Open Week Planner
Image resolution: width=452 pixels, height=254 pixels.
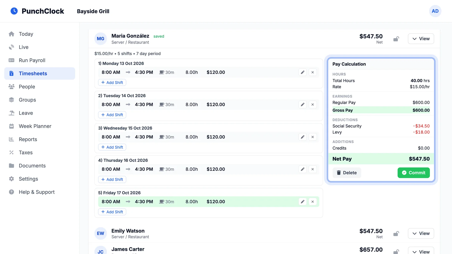[x=40, y=126]
